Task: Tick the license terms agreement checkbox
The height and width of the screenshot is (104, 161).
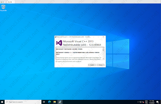Action: (x=56, y=61)
